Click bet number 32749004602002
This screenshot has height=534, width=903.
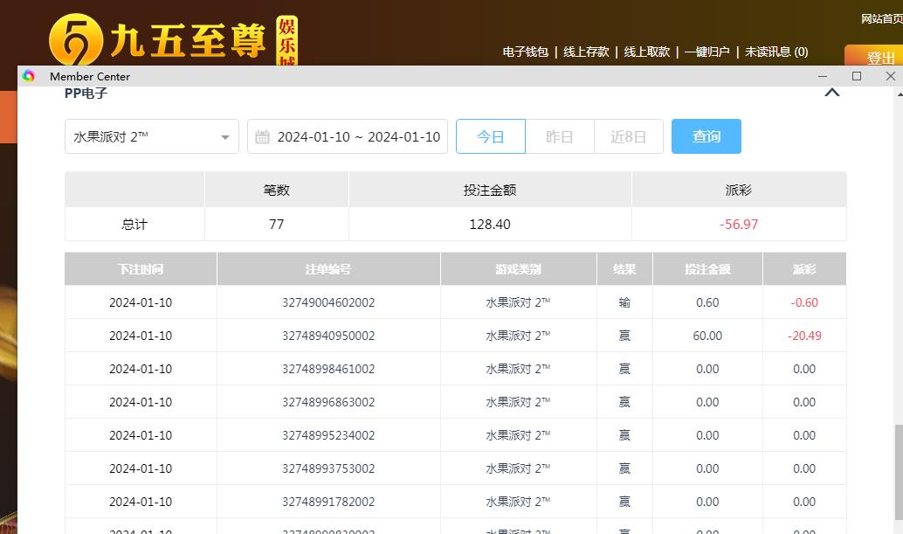point(328,302)
